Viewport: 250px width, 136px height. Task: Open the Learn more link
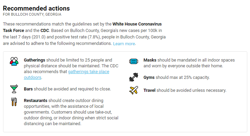click(x=124, y=44)
